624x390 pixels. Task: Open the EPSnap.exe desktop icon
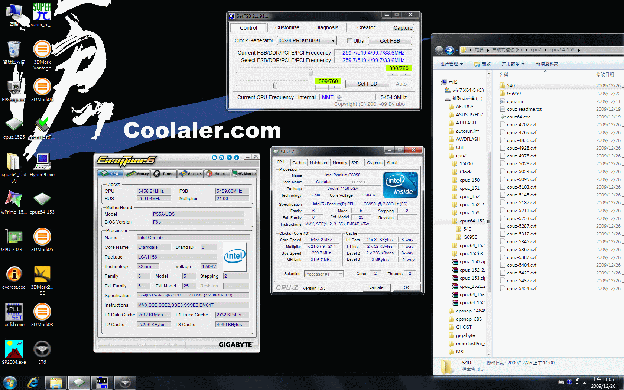click(x=14, y=90)
